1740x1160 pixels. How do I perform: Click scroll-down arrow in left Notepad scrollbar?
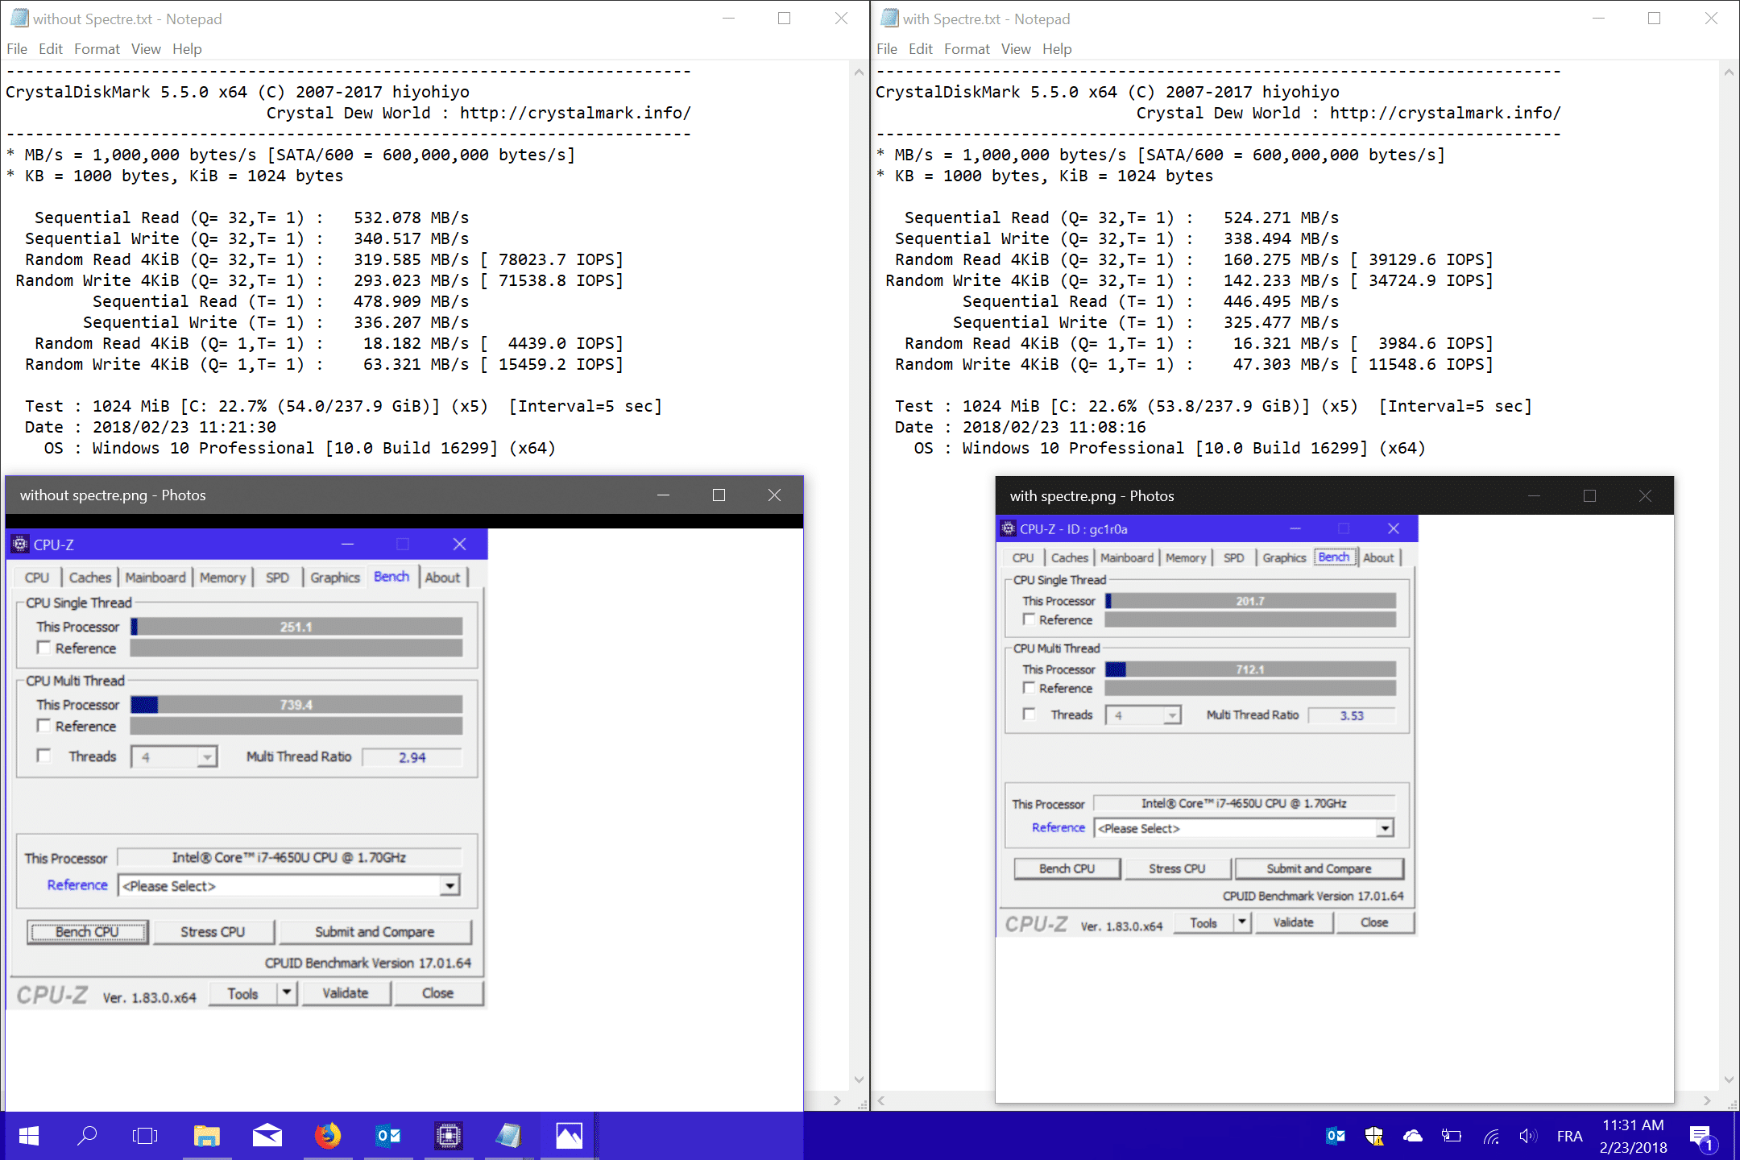pyautogui.click(x=859, y=1079)
